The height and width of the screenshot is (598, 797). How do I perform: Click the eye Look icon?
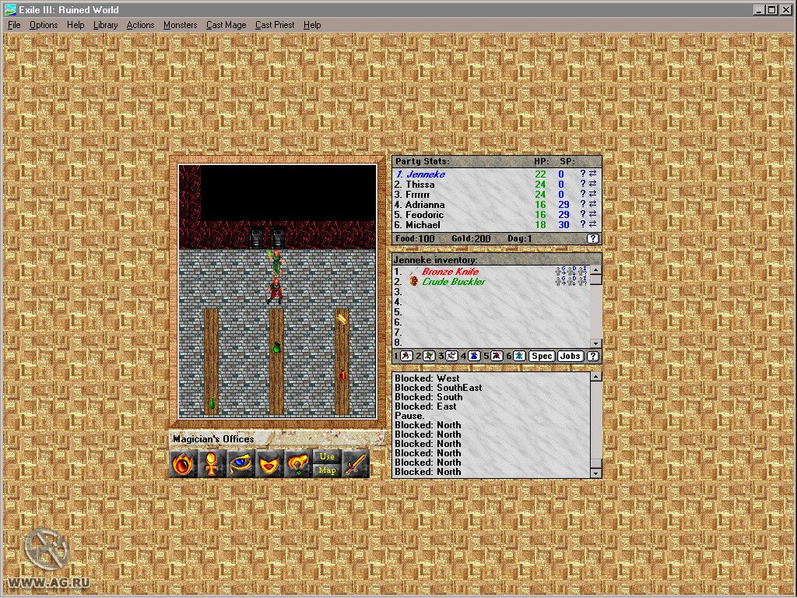point(240,464)
